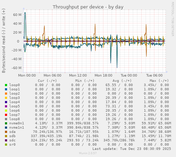This screenshot has height=157, width=176.
Task: Click the sdc dark purple legend swatch
Action: tap(6, 140)
